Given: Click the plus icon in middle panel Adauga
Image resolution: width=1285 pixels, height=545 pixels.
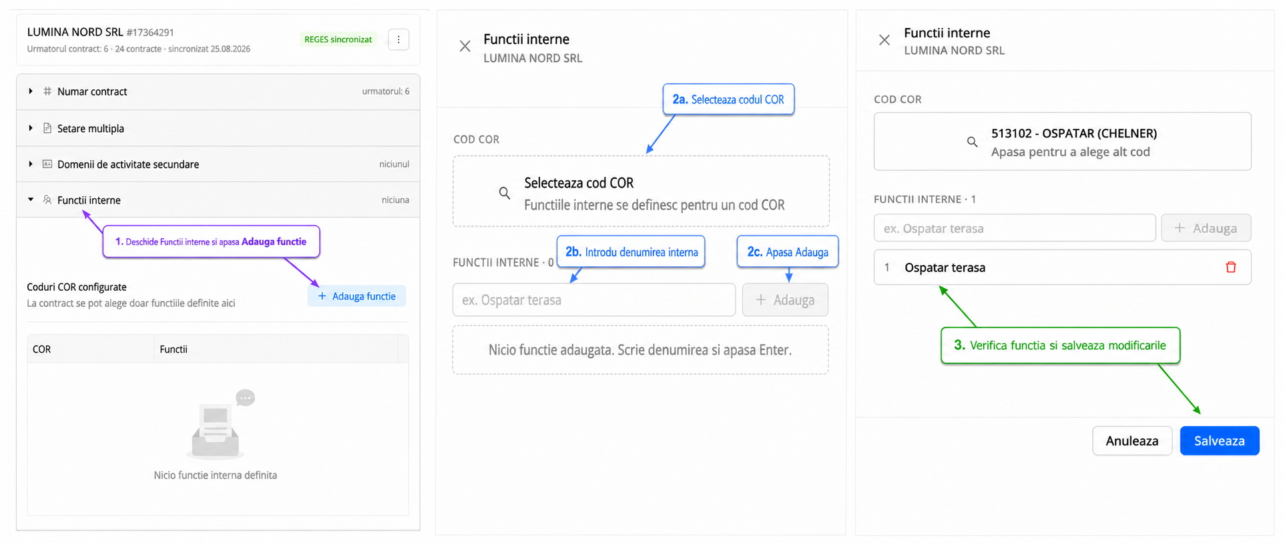Looking at the screenshot, I should 760,300.
